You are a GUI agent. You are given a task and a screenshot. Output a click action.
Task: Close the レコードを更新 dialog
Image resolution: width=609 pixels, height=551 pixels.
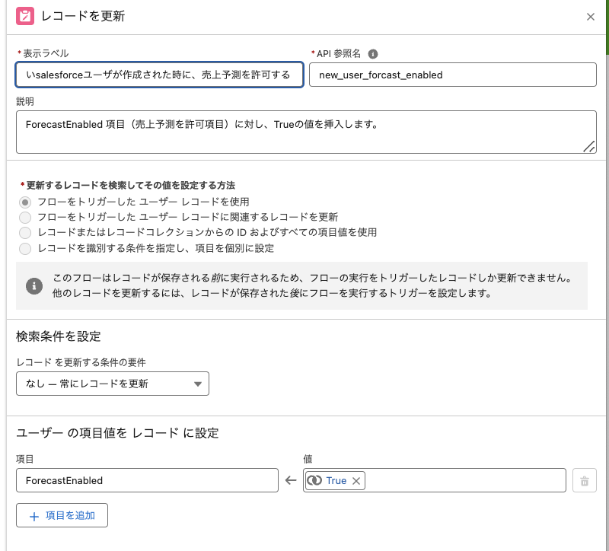pos(591,16)
